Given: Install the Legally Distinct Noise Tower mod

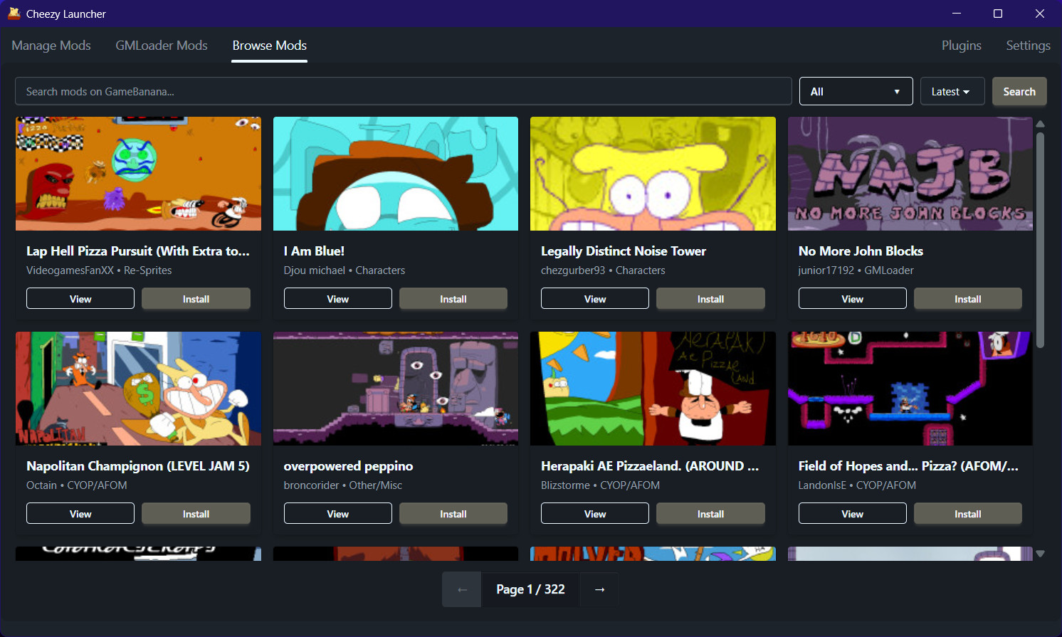Looking at the screenshot, I should point(710,299).
